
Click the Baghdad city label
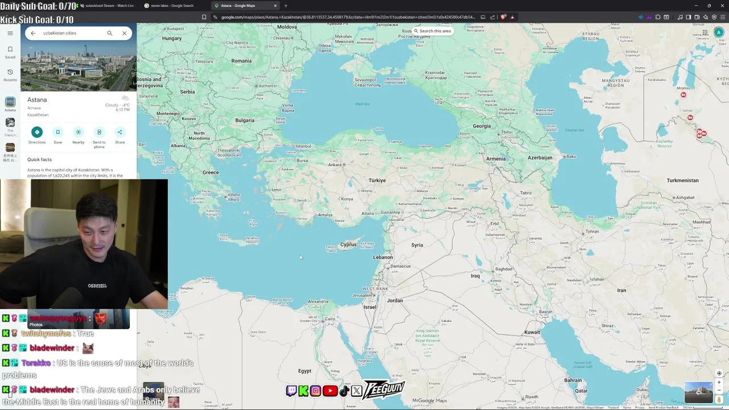tap(504, 269)
